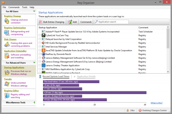Open the Application Uninstaller box icon
This screenshot has width=172, height=114.
click(7, 56)
